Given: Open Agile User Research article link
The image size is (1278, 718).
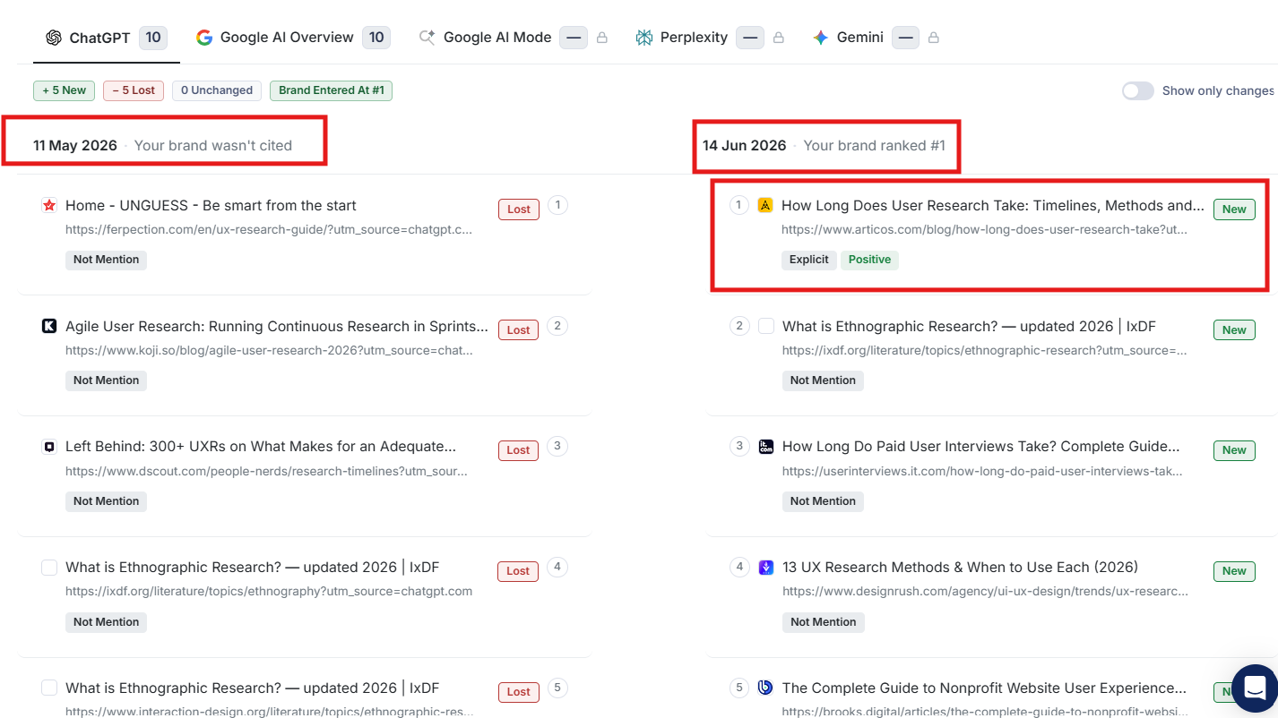Looking at the screenshot, I should 277,327.
